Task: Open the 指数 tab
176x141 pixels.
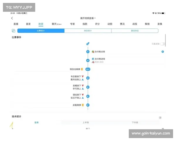Action: click(x=85, y=24)
